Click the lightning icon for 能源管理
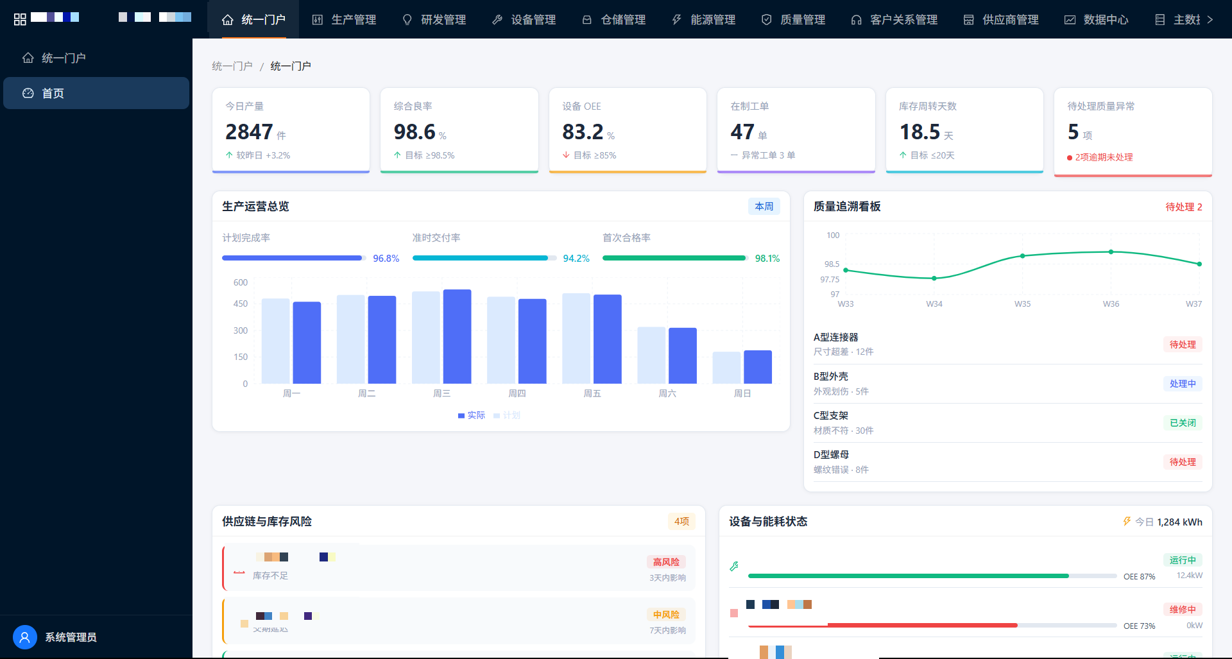The image size is (1232, 659). click(676, 20)
